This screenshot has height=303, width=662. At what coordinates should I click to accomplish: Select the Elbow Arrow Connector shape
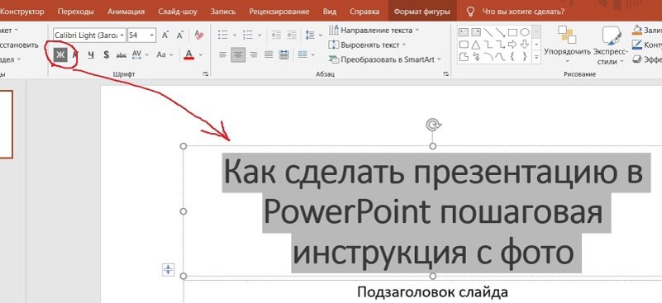(x=500, y=45)
